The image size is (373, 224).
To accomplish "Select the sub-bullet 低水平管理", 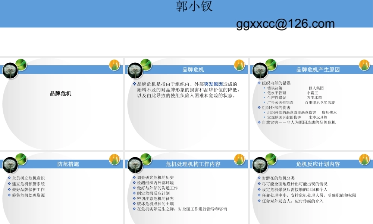I will [276, 93].
